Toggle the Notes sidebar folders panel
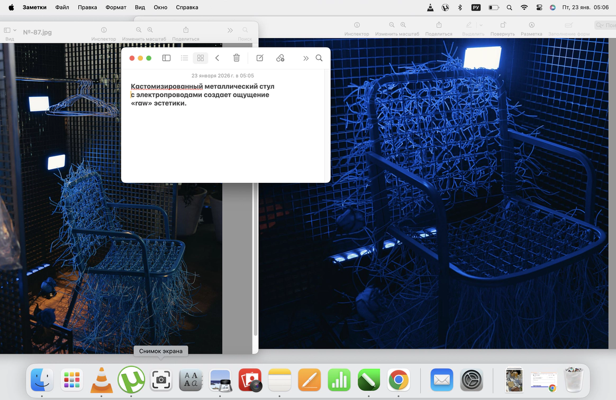616x400 pixels. tap(166, 58)
